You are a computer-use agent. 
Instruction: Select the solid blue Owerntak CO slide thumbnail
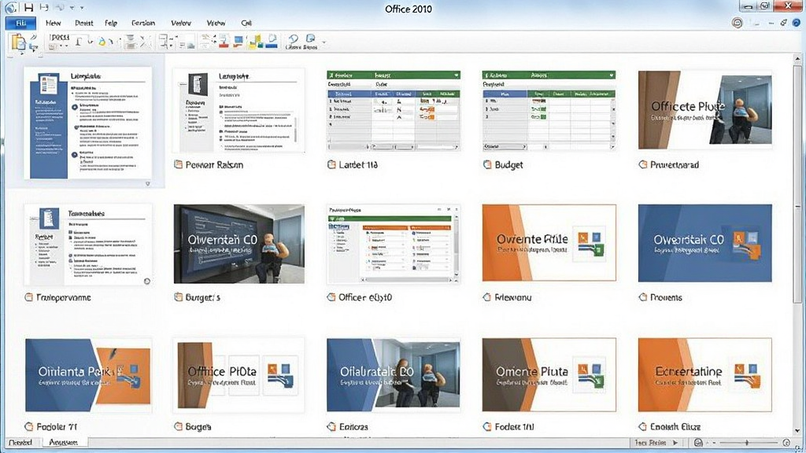(x=704, y=243)
